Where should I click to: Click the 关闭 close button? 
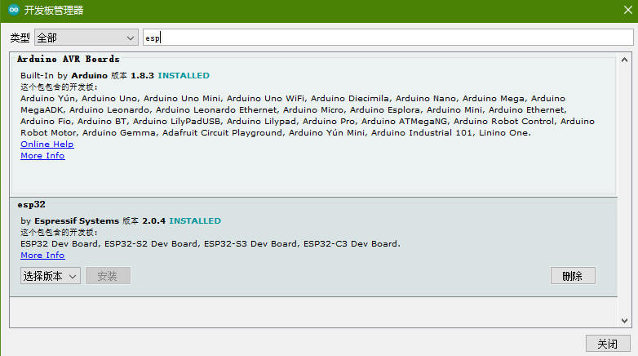coord(608,344)
